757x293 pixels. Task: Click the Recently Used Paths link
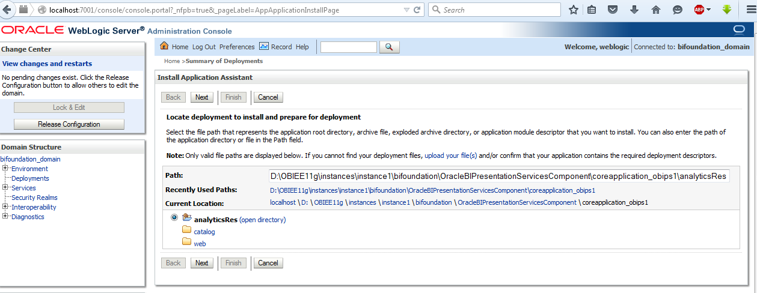(432, 190)
